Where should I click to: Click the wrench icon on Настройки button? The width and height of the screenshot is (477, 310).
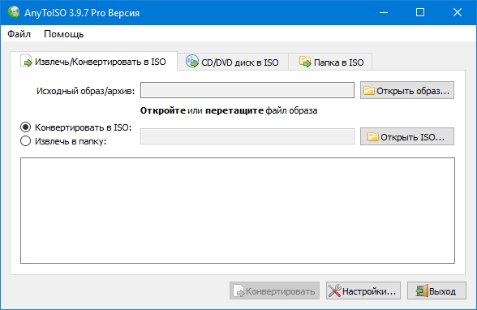(x=334, y=291)
